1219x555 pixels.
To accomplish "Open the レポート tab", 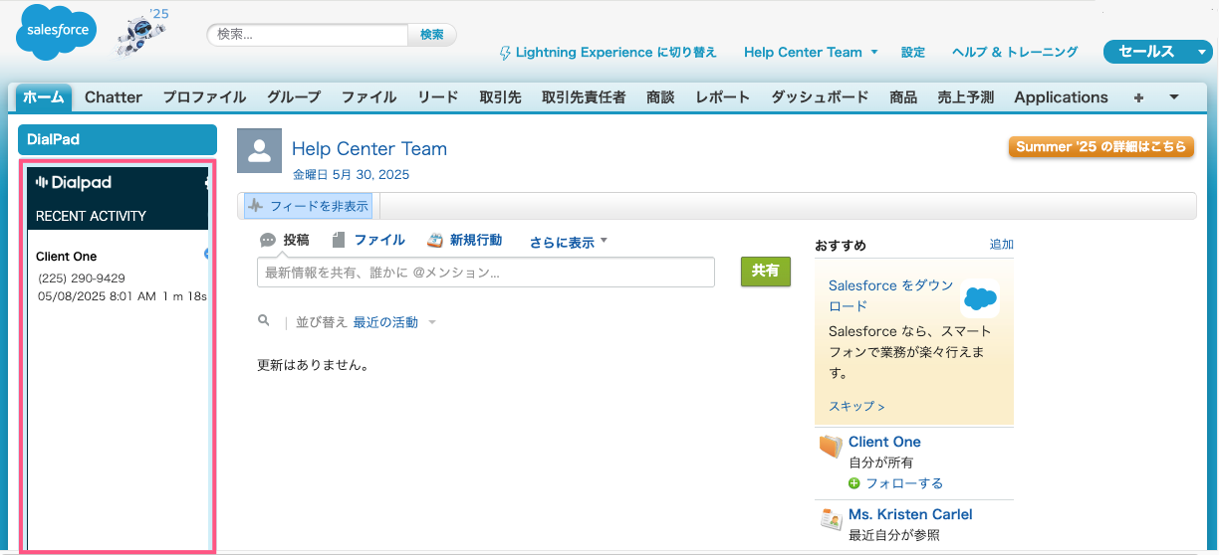I will pyautogui.click(x=723, y=97).
